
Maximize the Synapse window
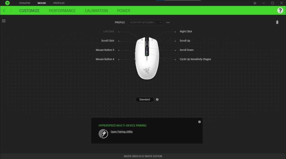273,3
